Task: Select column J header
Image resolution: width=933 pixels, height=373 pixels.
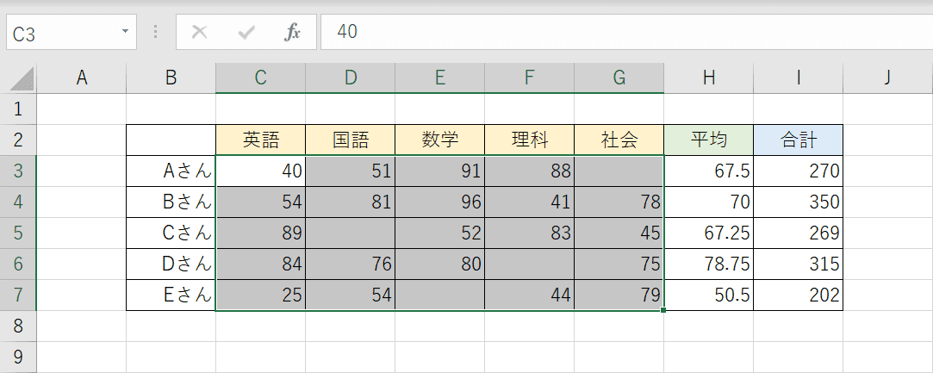Action: [888, 78]
